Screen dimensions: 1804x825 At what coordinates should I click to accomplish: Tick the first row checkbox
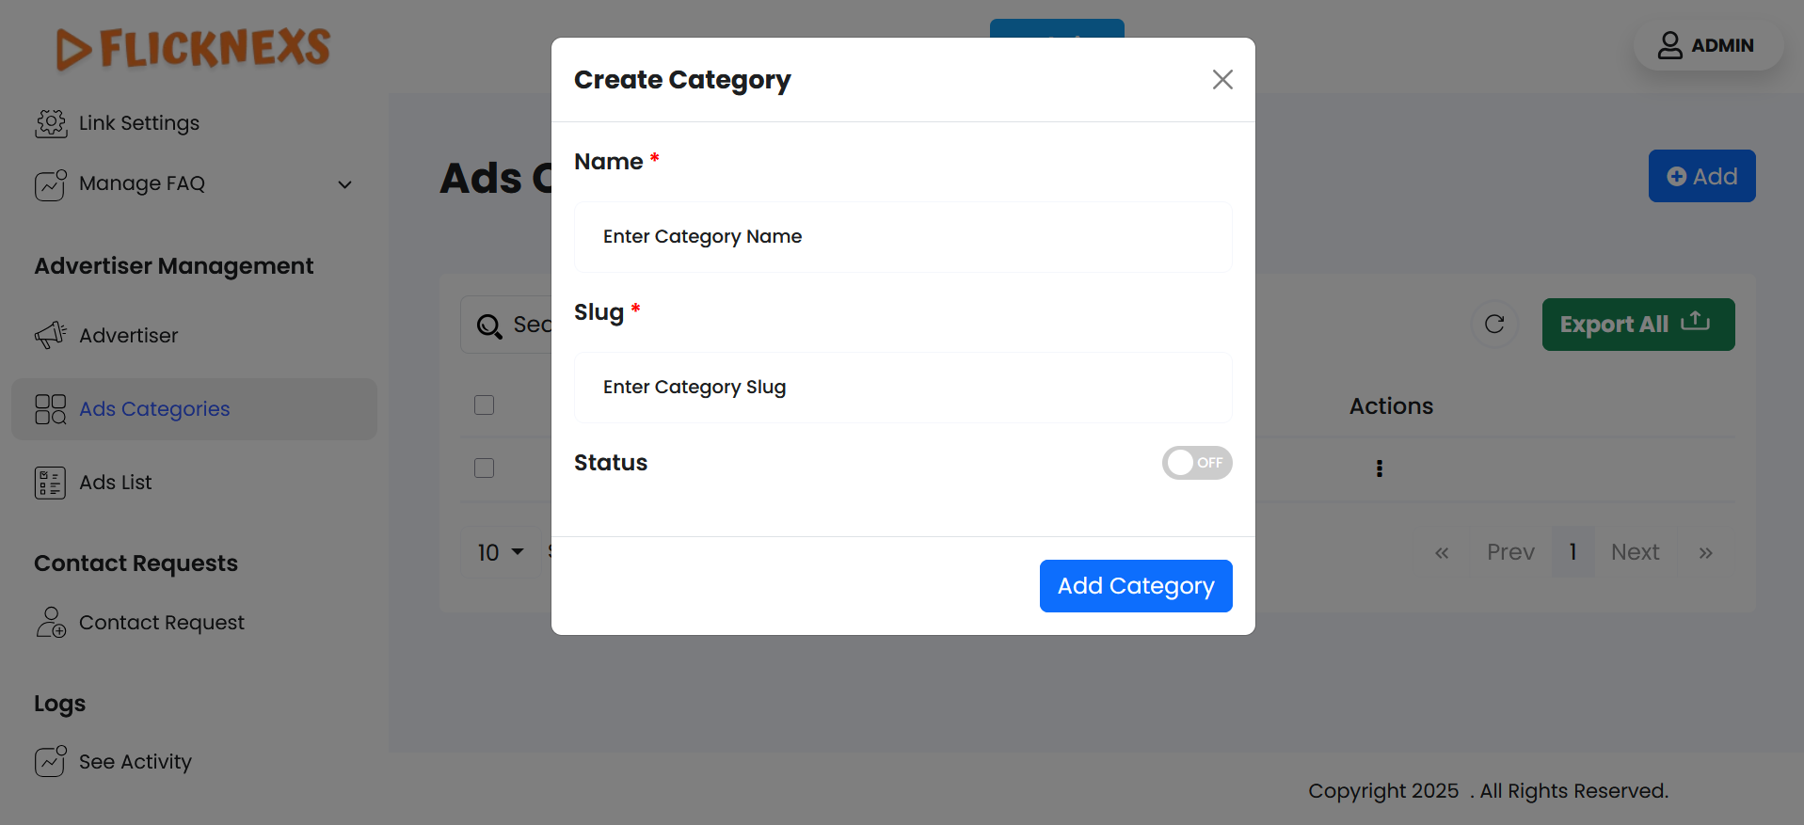(485, 468)
